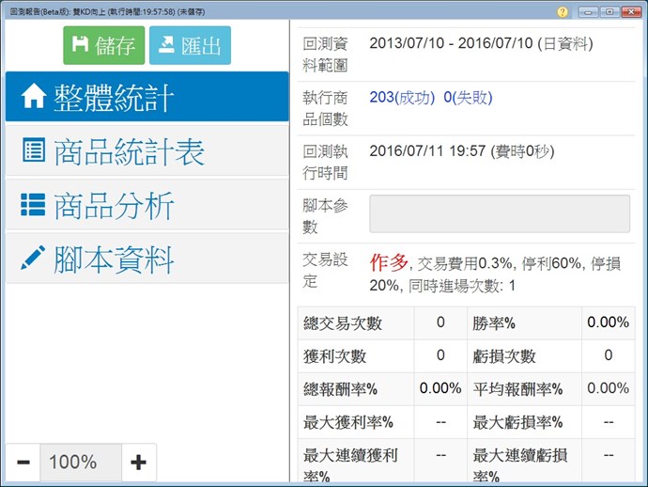Click the 100% zoom level field
This screenshot has height=487, width=648.
coord(80,462)
